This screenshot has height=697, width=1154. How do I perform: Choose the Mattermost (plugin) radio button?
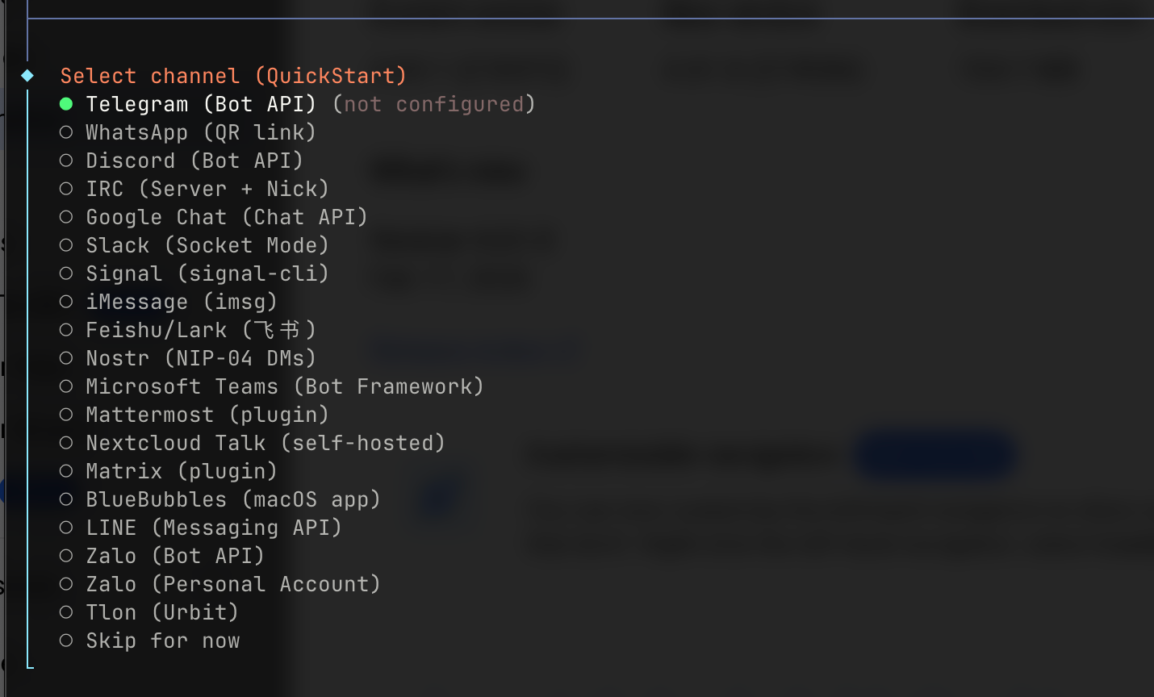click(66, 415)
